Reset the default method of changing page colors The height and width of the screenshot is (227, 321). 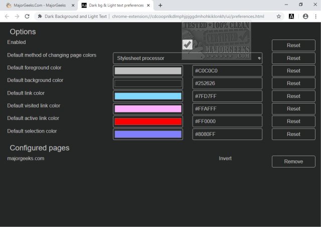tap(293, 58)
